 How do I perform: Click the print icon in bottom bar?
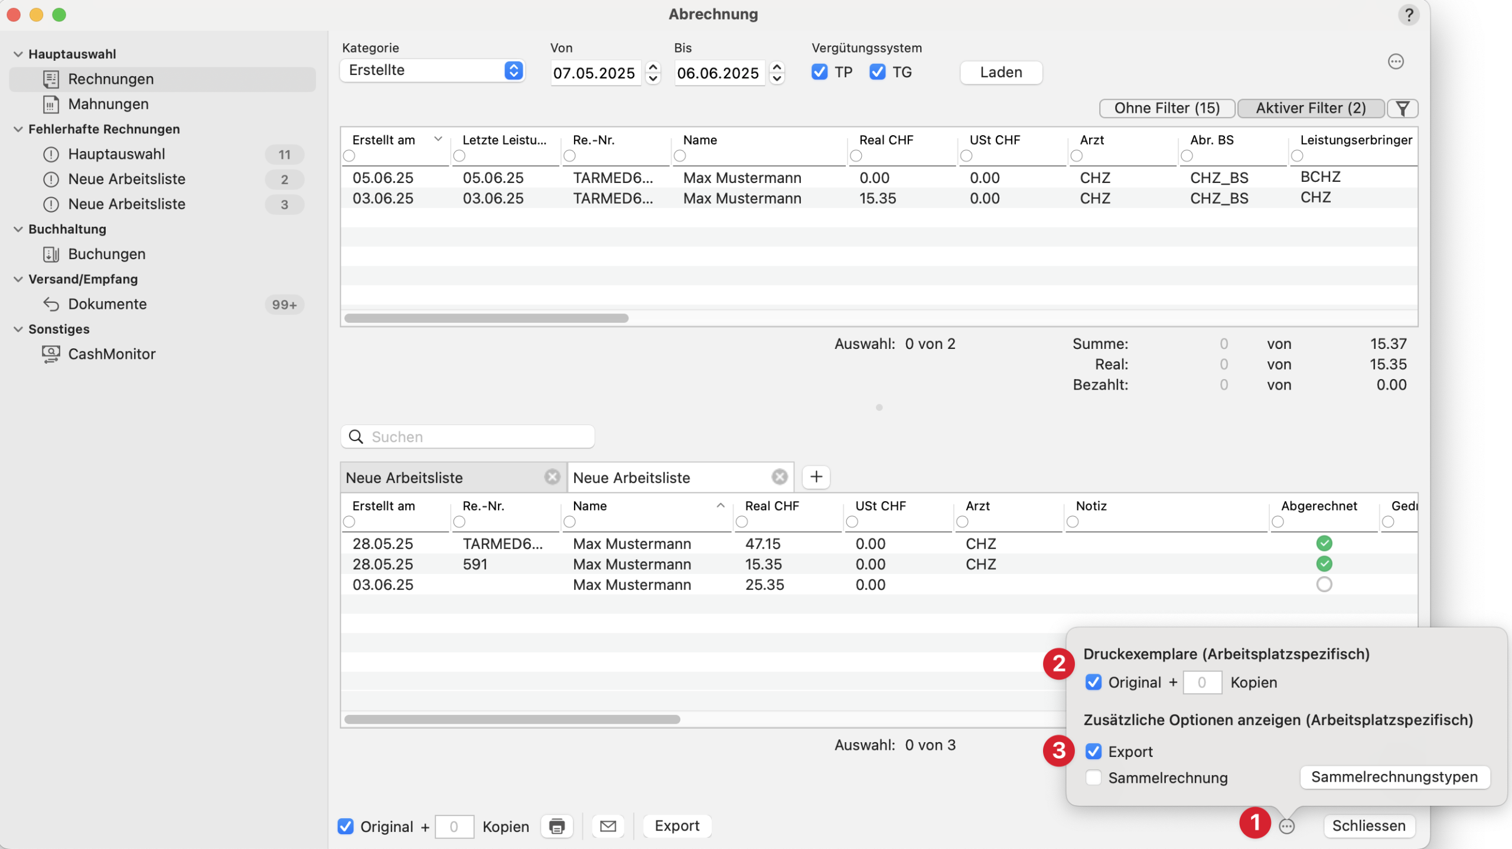coord(556,826)
